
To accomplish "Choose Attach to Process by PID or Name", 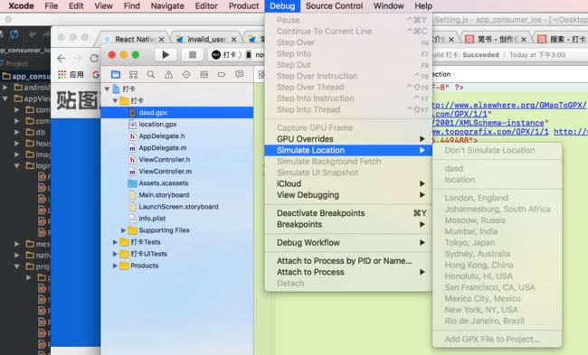I will tap(348, 261).
